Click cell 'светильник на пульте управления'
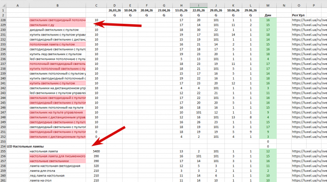The height and width of the screenshot is (182, 327). click(x=57, y=112)
